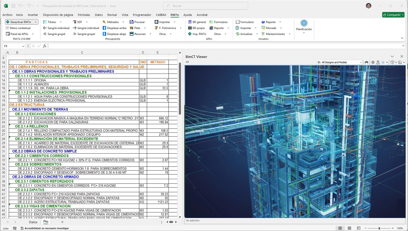Switch to the RW7o ribbon tab
The width and height of the screenshot is (408, 231).
pyautogui.click(x=175, y=15)
